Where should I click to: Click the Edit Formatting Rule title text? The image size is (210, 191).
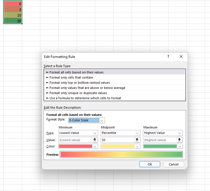[60, 57]
